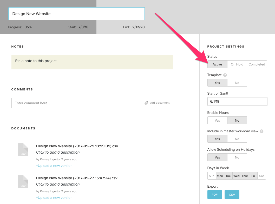Click the project name field Design New Website
This screenshot has width=275, height=204.
76,14
